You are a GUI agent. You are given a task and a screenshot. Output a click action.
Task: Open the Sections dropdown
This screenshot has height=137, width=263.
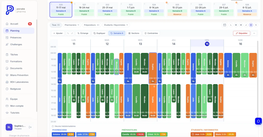pos(134,33)
